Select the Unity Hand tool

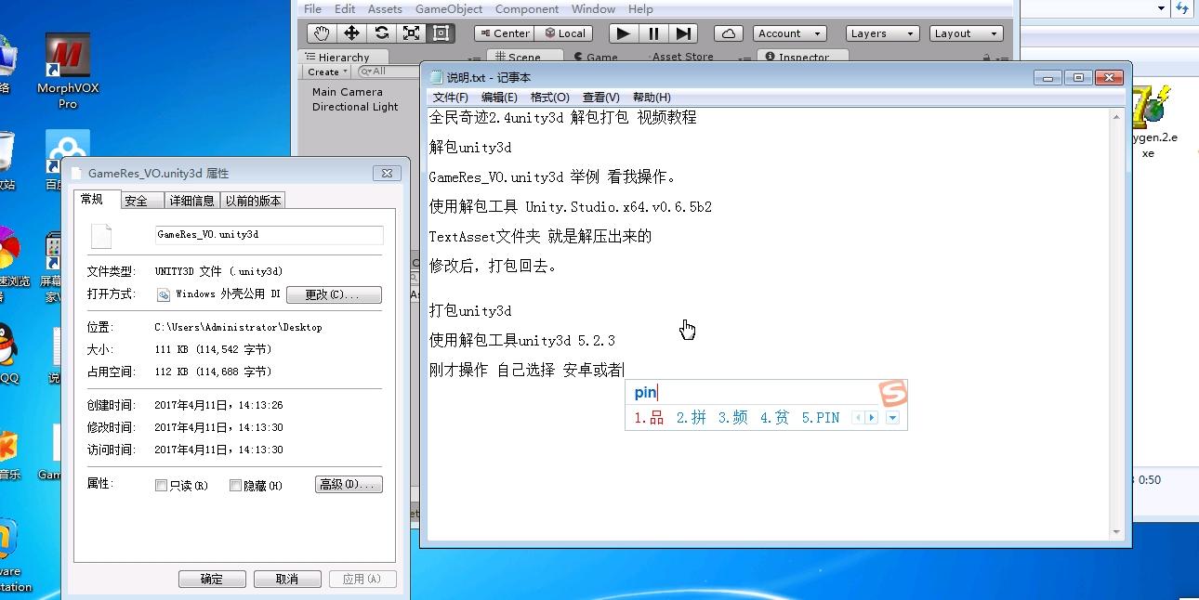click(x=322, y=33)
